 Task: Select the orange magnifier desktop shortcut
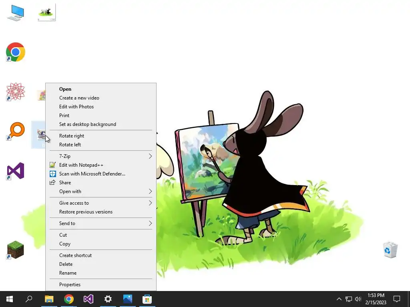tap(16, 131)
